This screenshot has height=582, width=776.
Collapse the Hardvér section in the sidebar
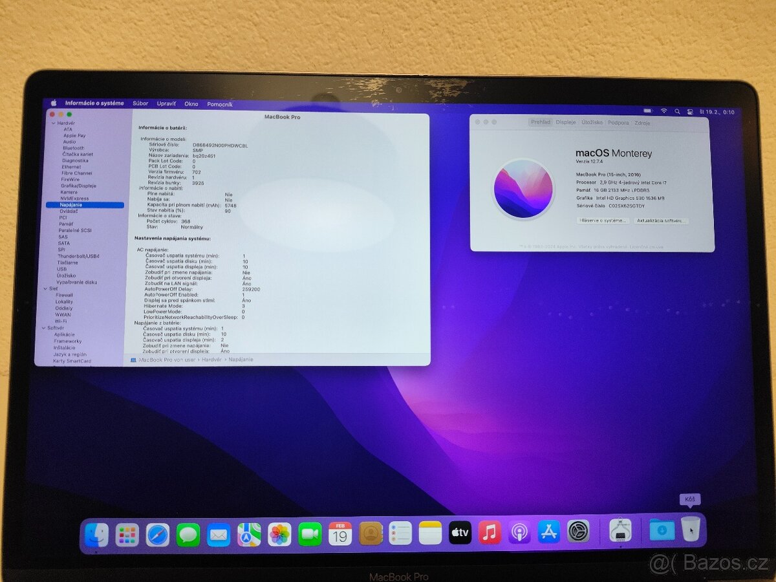click(x=54, y=123)
